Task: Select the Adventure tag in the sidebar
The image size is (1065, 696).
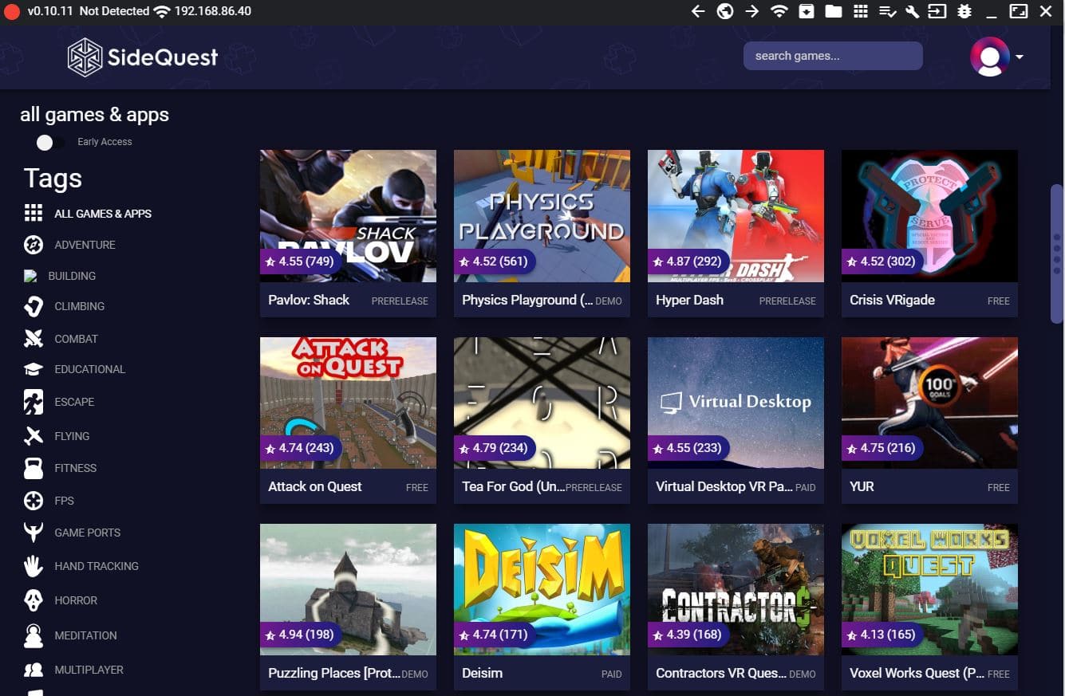Action: (85, 245)
